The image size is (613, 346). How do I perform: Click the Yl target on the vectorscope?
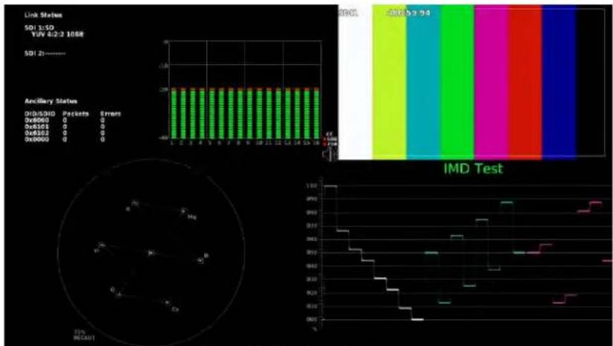point(101,245)
